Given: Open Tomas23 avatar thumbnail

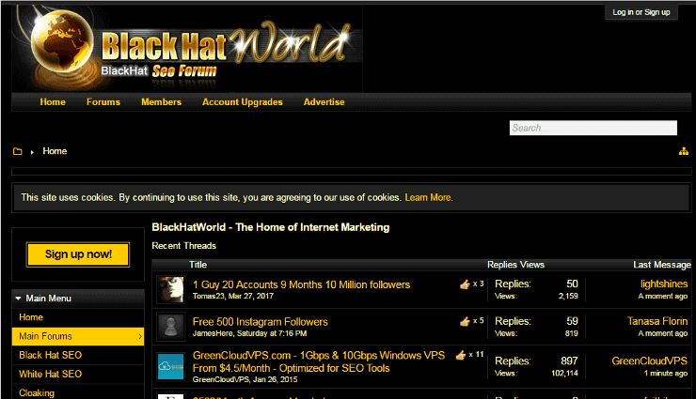Looking at the screenshot, I should (171, 289).
